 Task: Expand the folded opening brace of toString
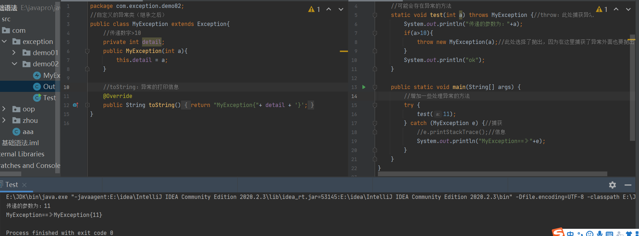tap(186, 105)
